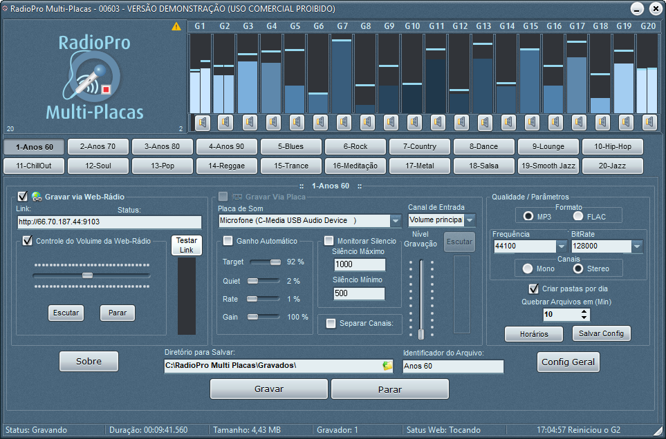Expand the Canal de Entrada dropdown
This screenshot has height=439, width=666.
pyautogui.click(x=470, y=220)
